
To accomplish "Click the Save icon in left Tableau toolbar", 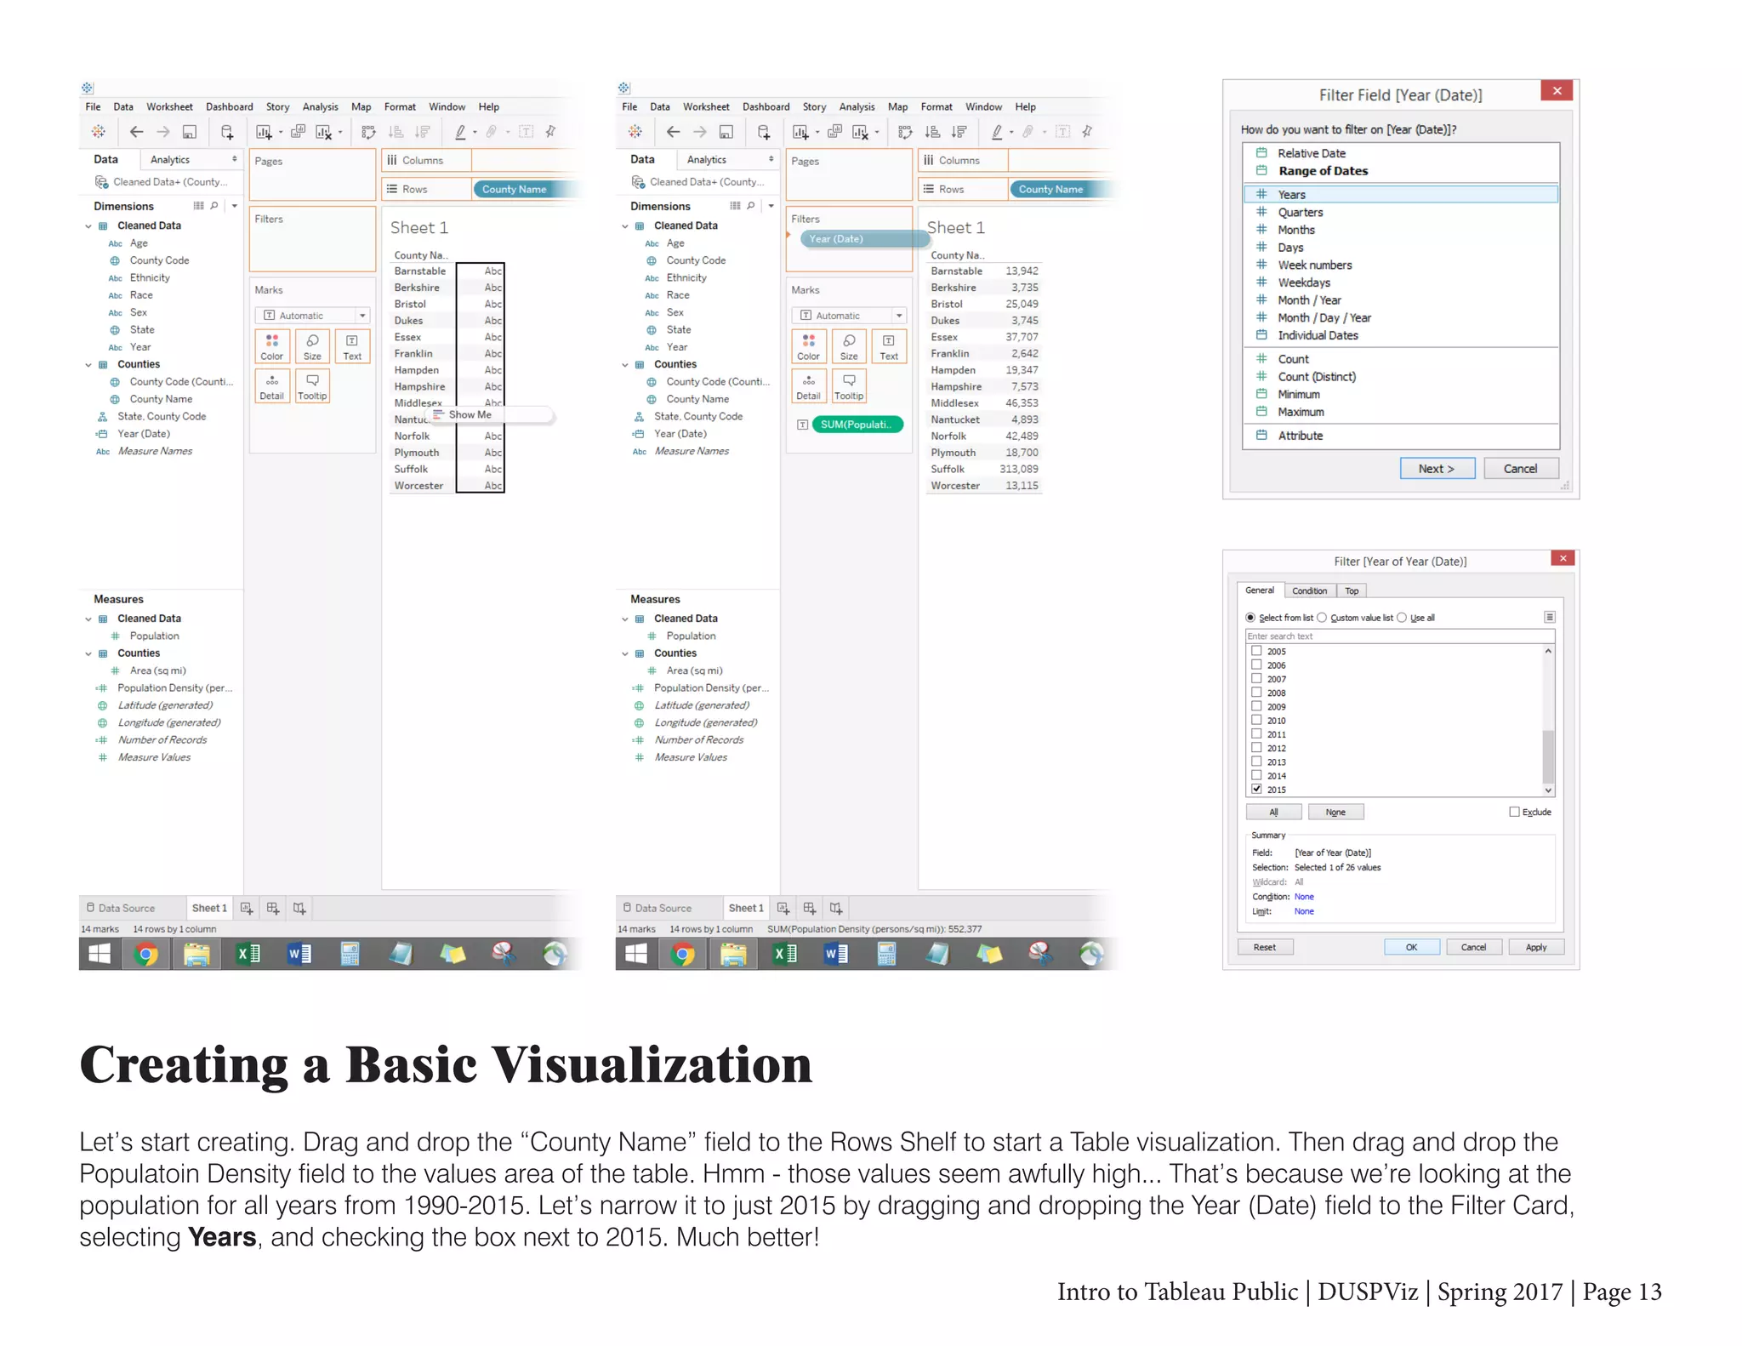I will 190,132.
